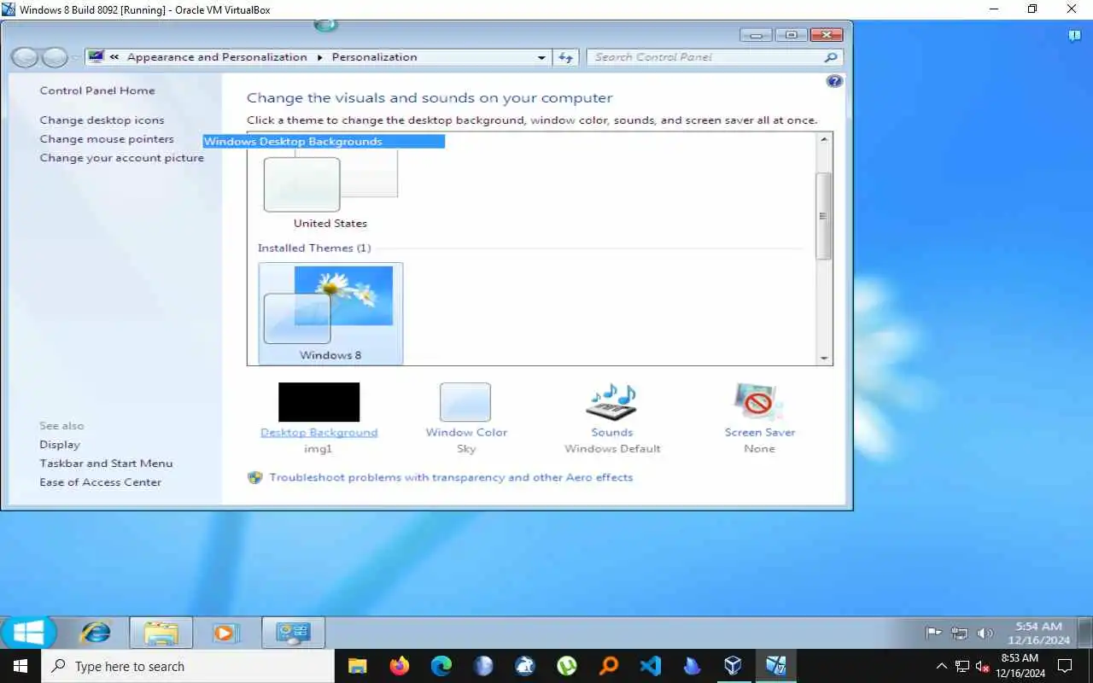Viewport: 1093px width, 683px height.
Task: Click Appearance and Personalization breadcrumb
Action: pyautogui.click(x=217, y=57)
